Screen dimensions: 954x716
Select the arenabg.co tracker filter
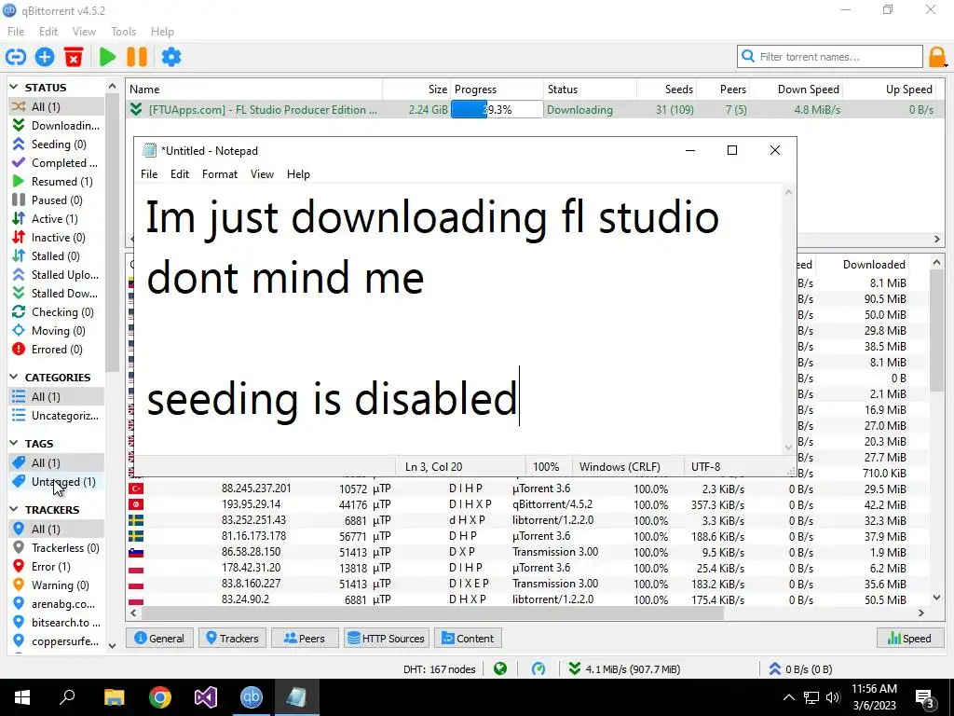[56, 604]
